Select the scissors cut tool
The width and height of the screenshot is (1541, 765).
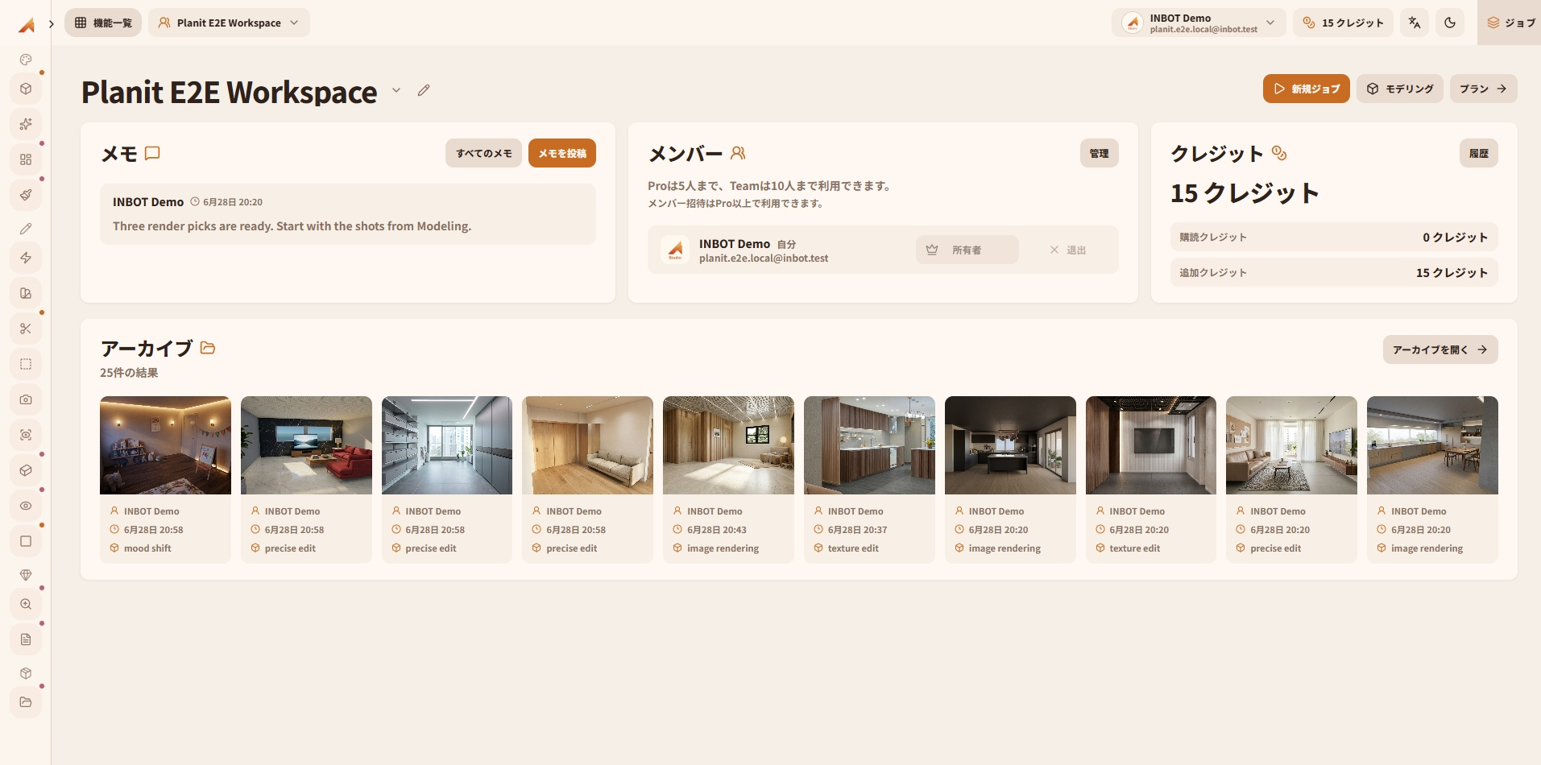[26, 329]
